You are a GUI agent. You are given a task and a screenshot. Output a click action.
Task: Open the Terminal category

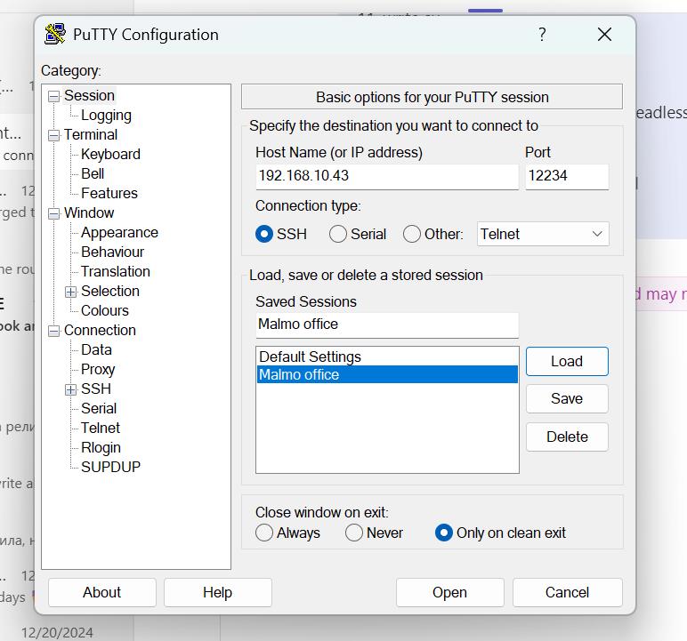click(91, 134)
